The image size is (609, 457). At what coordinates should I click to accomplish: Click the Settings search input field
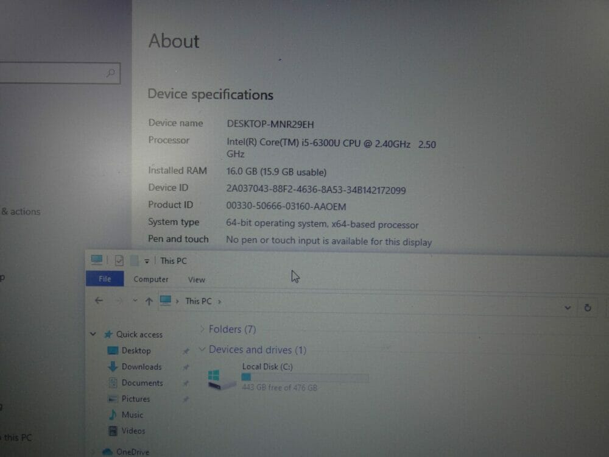click(x=59, y=73)
